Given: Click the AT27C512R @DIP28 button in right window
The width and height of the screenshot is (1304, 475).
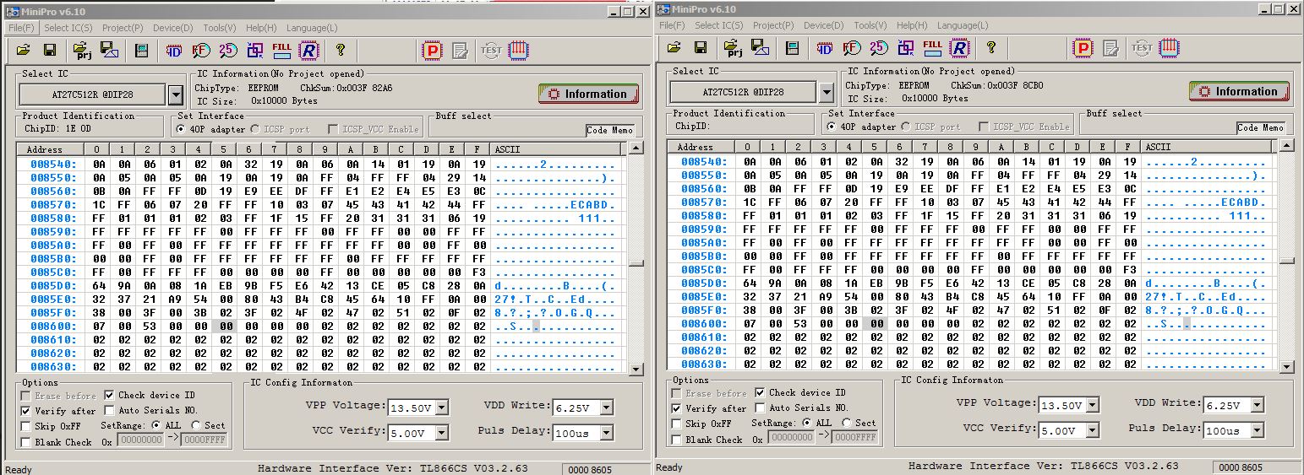Looking at the screenshot, I should tap(742, 91).
